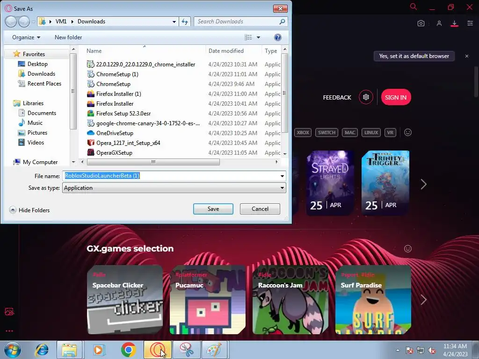Open the Opera GX downloads icon
Screen dimensions: 479x359
click(x=454, y=23)
